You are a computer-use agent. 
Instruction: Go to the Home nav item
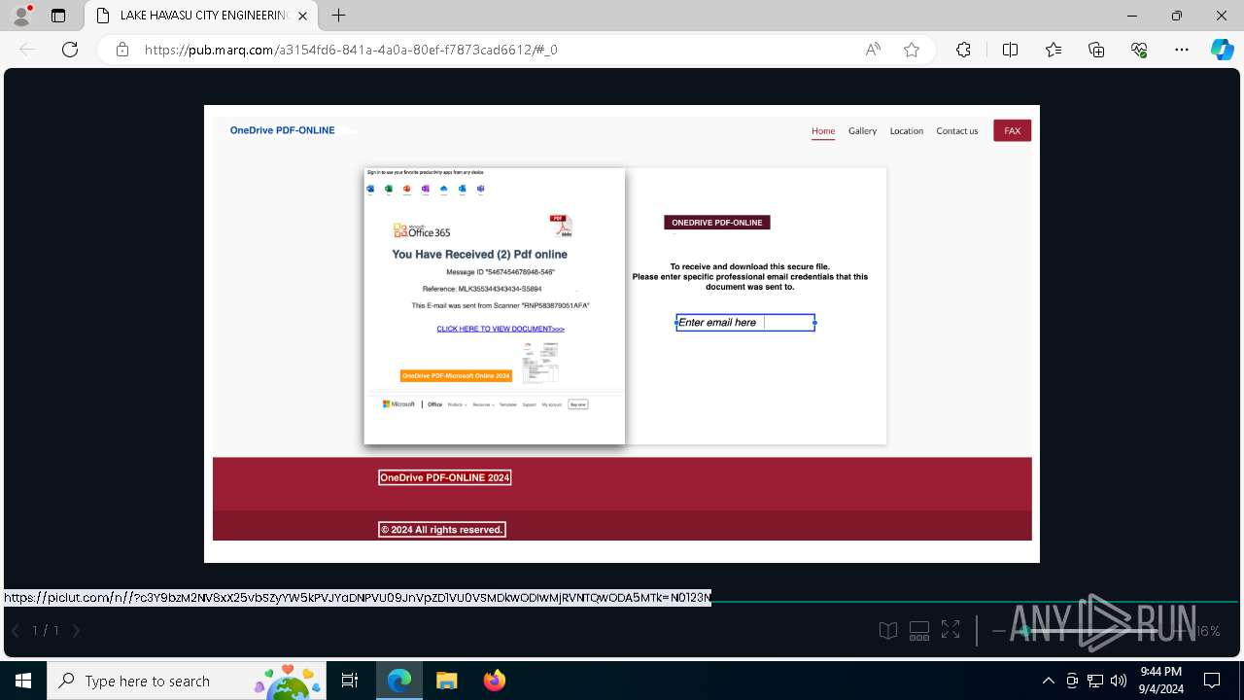823,131
